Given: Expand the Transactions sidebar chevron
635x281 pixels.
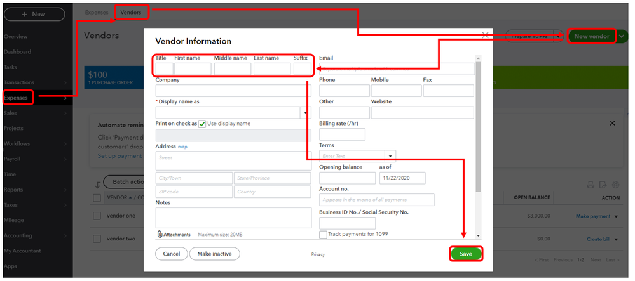Looking at the screenshot, I should (65, 82).
